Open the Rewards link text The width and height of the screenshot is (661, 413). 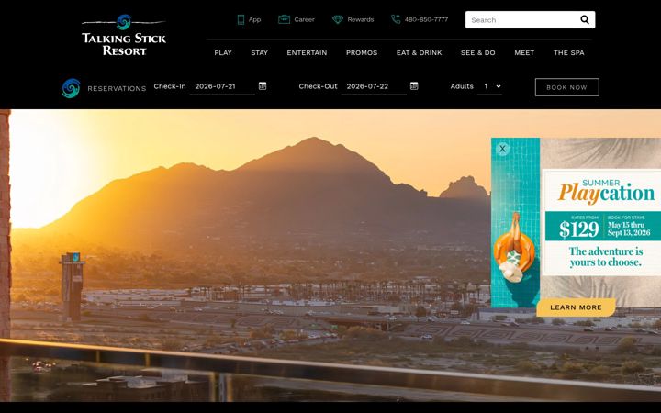tap(361, 20)
